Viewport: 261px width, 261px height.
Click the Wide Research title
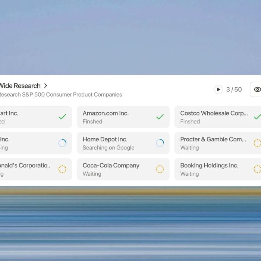(20, 86)
